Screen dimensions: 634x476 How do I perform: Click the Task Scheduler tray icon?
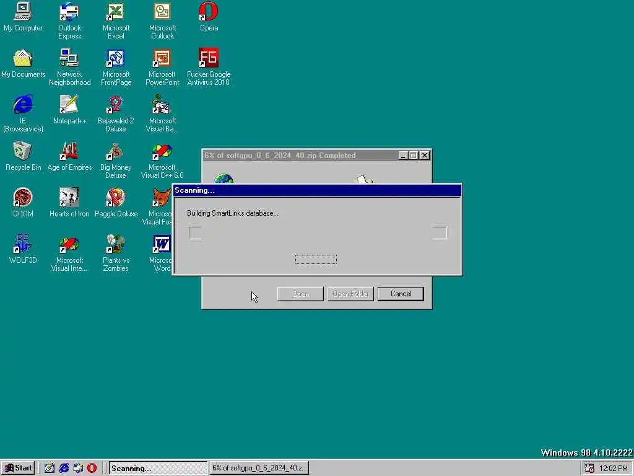[589, 468]
